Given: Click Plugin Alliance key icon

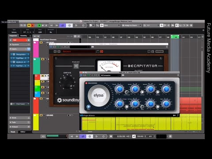Looking at the screenshot, I should [x=174, y=115].
